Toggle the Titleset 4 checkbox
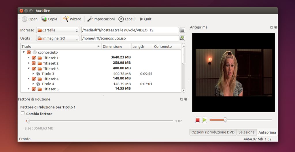The height and width of the screenshot is (152, 295). coord(34,79)
